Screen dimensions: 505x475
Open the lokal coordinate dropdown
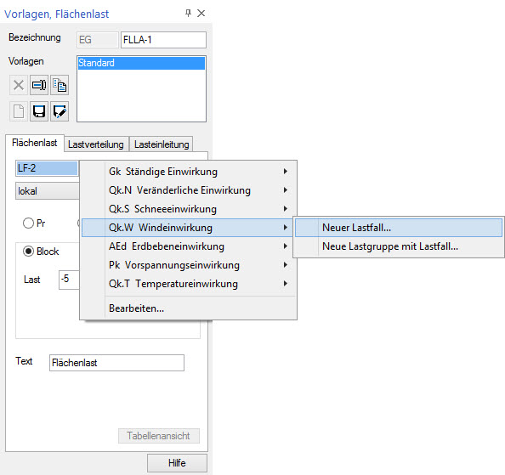tap(47, 191)
